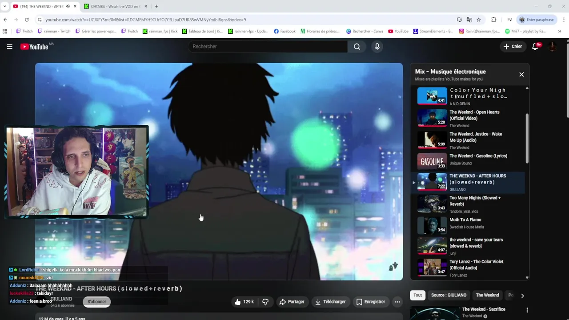
Task: Open a new browser tab
Action: (156, 6)
